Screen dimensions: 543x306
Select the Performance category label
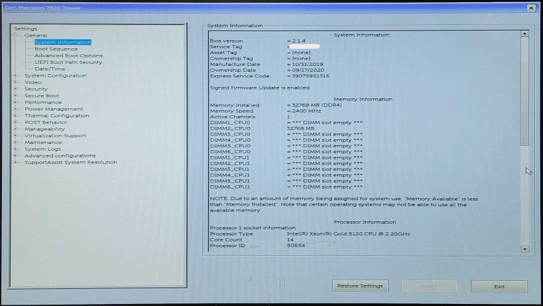coord(43,102)
